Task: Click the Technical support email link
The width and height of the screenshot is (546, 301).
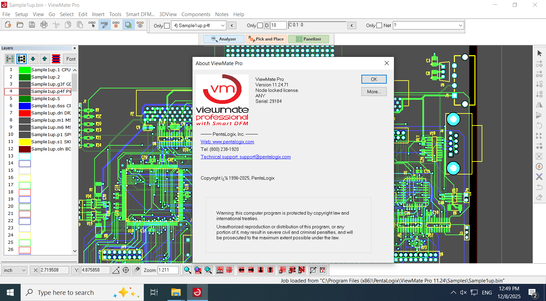Action: [x=246, y=157]
